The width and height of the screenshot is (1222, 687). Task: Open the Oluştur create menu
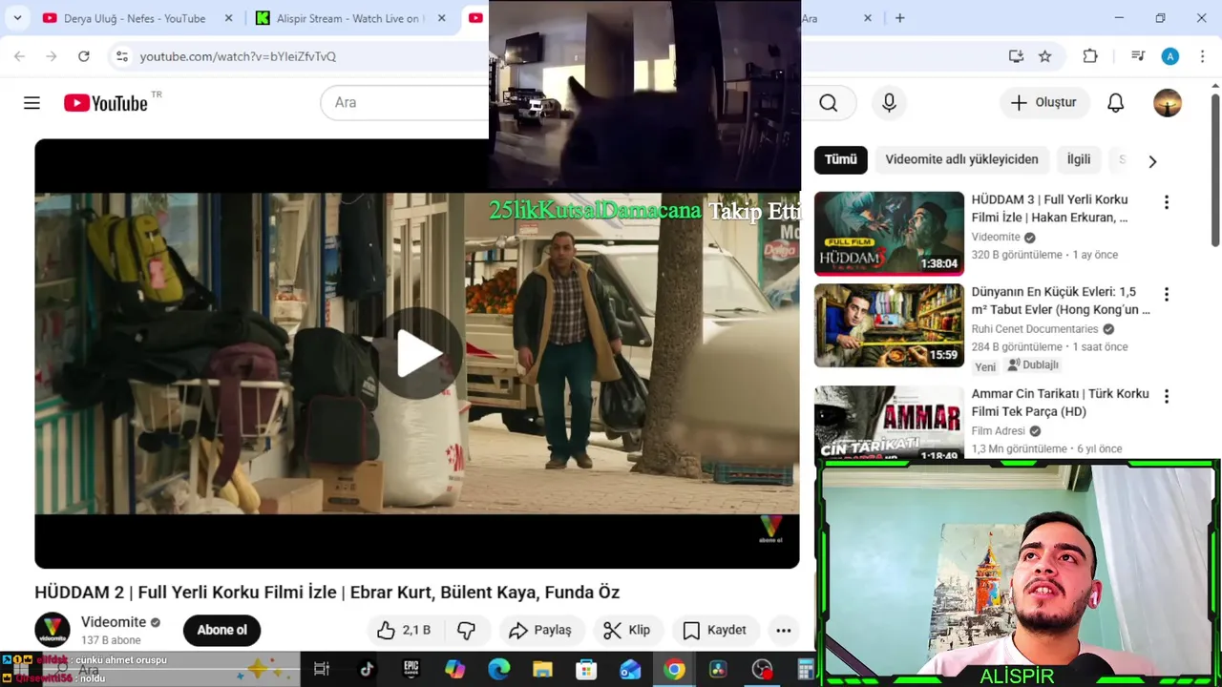coord(1043,102)
